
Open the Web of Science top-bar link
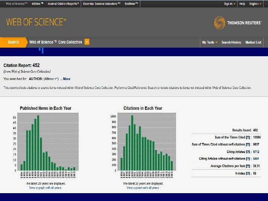click(16, 4)
